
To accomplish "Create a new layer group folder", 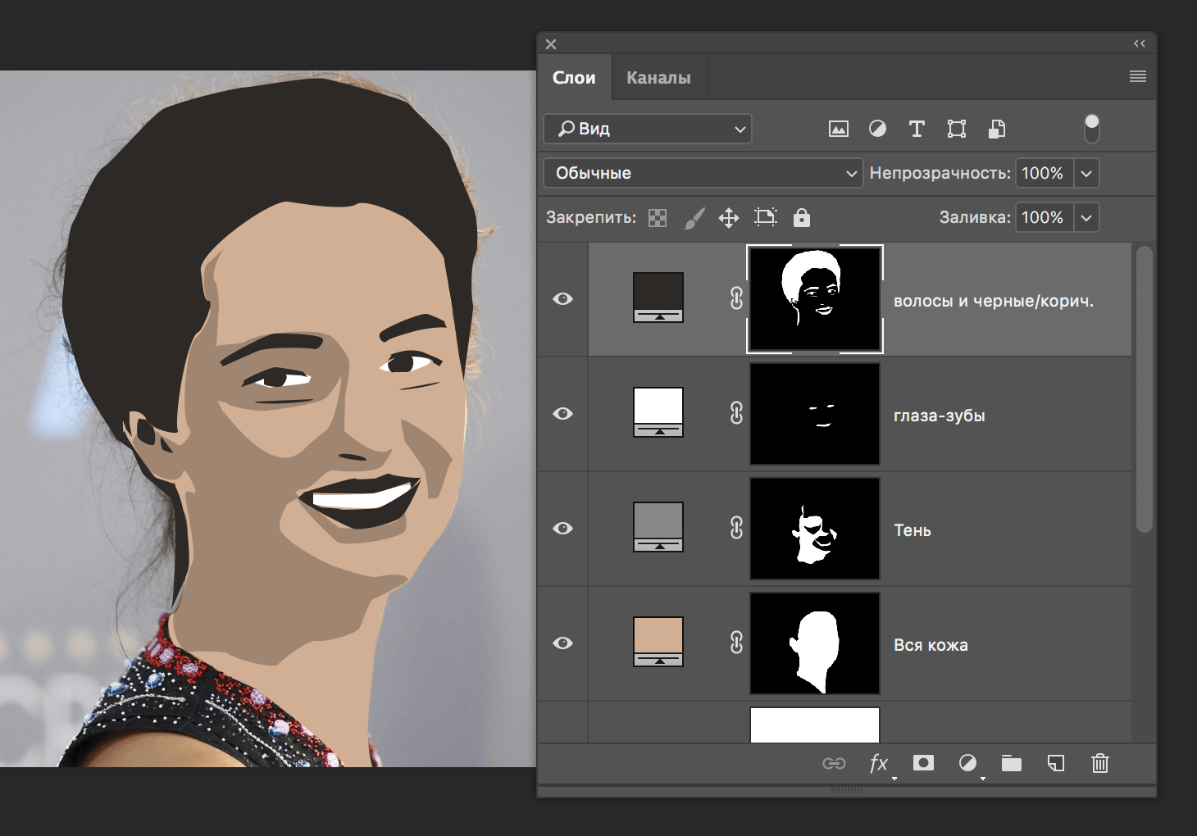I will click(1011, 763).
